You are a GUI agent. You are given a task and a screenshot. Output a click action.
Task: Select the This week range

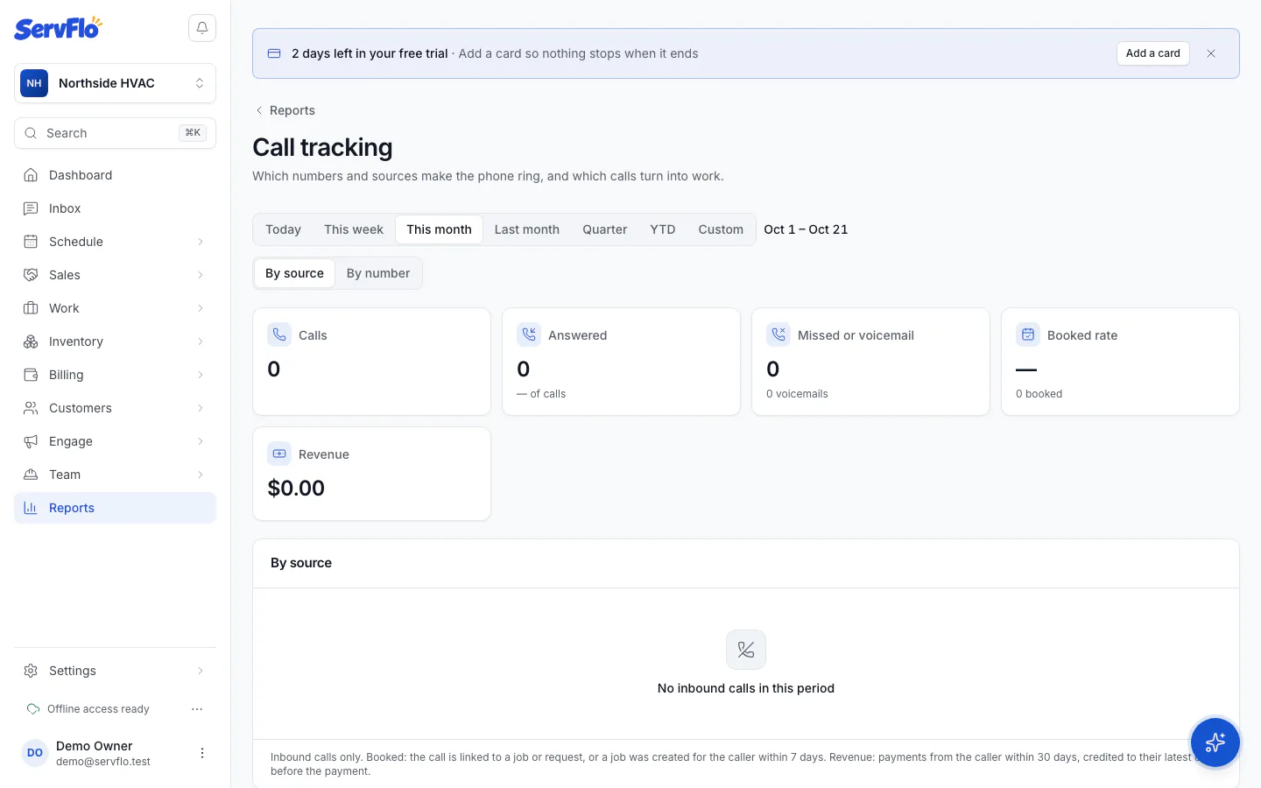(x=354, y=229)
